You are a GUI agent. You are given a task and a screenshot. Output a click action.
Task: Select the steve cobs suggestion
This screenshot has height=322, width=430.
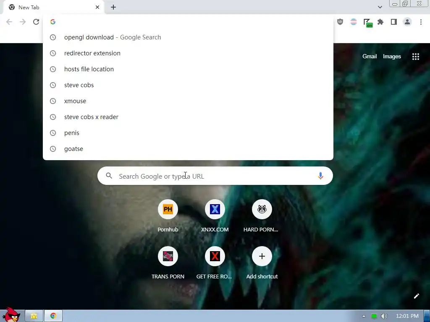[188, 85]
